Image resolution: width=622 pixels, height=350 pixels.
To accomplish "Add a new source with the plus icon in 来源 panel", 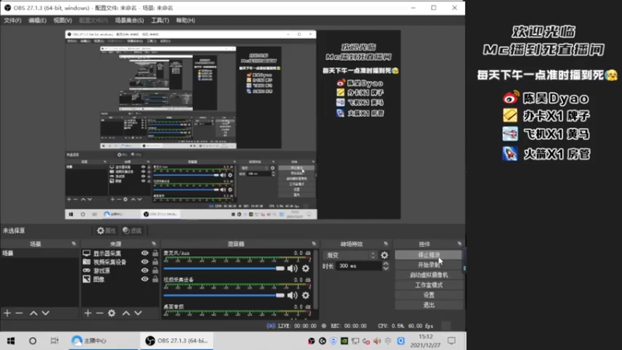I will pyautogui.click(x=88, y=313).
